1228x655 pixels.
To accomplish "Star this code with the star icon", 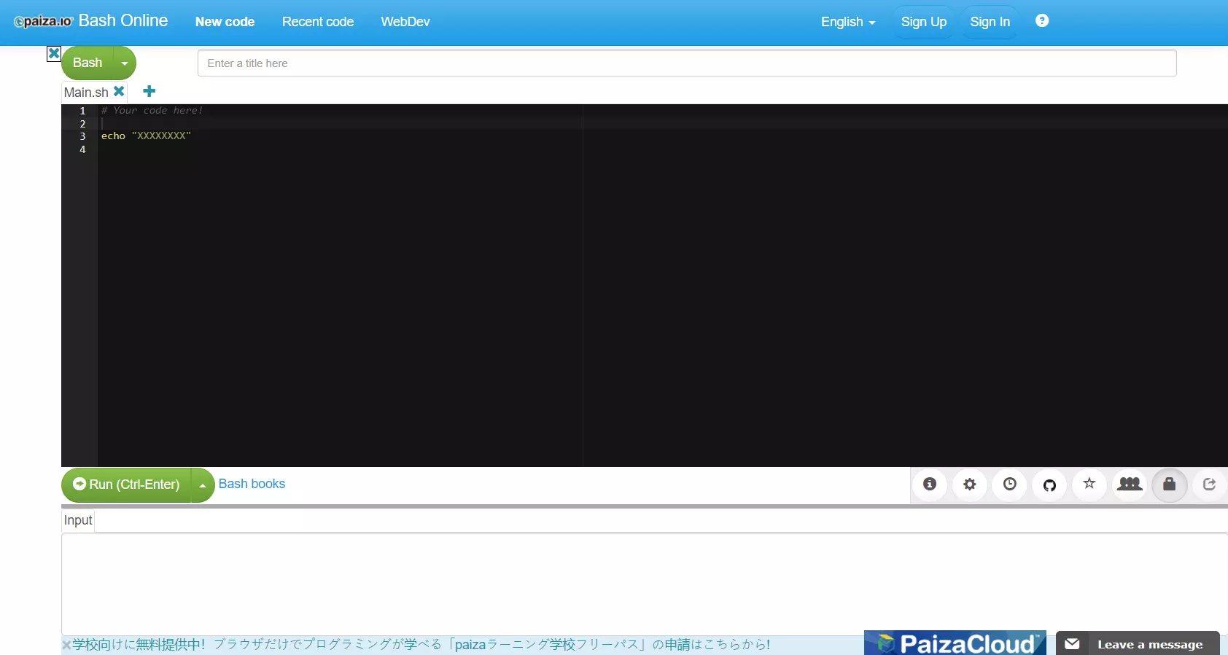I will point(1089,484).
